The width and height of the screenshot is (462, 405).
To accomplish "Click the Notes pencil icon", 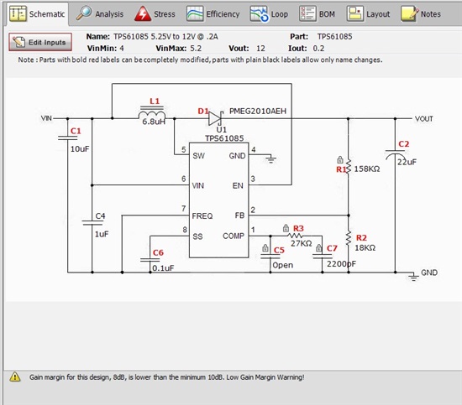I will [x=410, y=13].
